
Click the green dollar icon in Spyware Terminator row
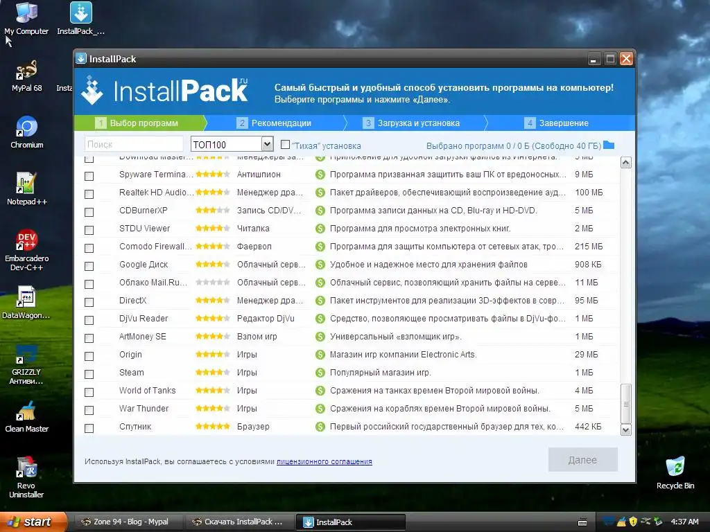coord(320,175)
